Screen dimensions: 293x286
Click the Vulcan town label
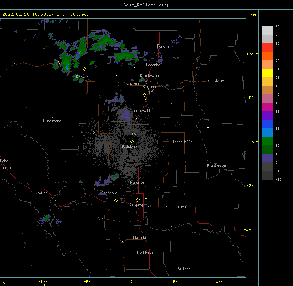[185, 269]
